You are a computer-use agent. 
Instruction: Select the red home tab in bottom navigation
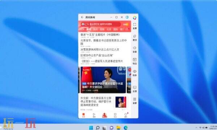coord(84,115)
